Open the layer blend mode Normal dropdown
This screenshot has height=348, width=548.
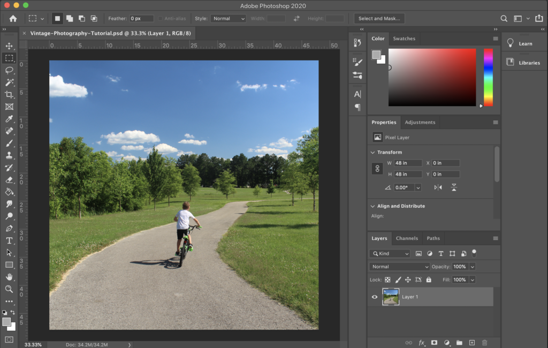coord(400,267)
